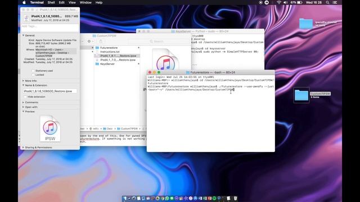Expand the More Info section
Screen dimensions: 360x202
click(x=23, y=81)
